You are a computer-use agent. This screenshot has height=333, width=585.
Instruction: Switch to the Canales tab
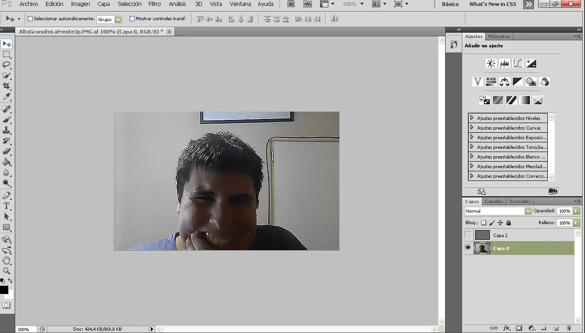pos(494,201)
